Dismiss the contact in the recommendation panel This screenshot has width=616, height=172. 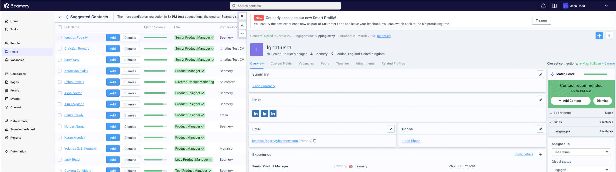(602, 101)
